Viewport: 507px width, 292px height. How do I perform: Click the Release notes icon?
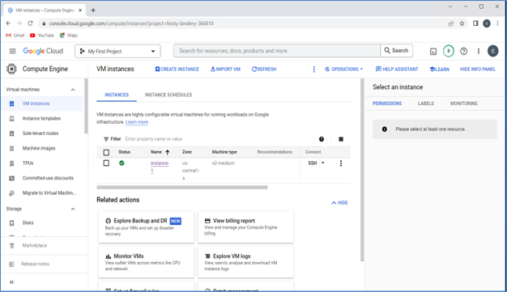(x=11, y=264)
